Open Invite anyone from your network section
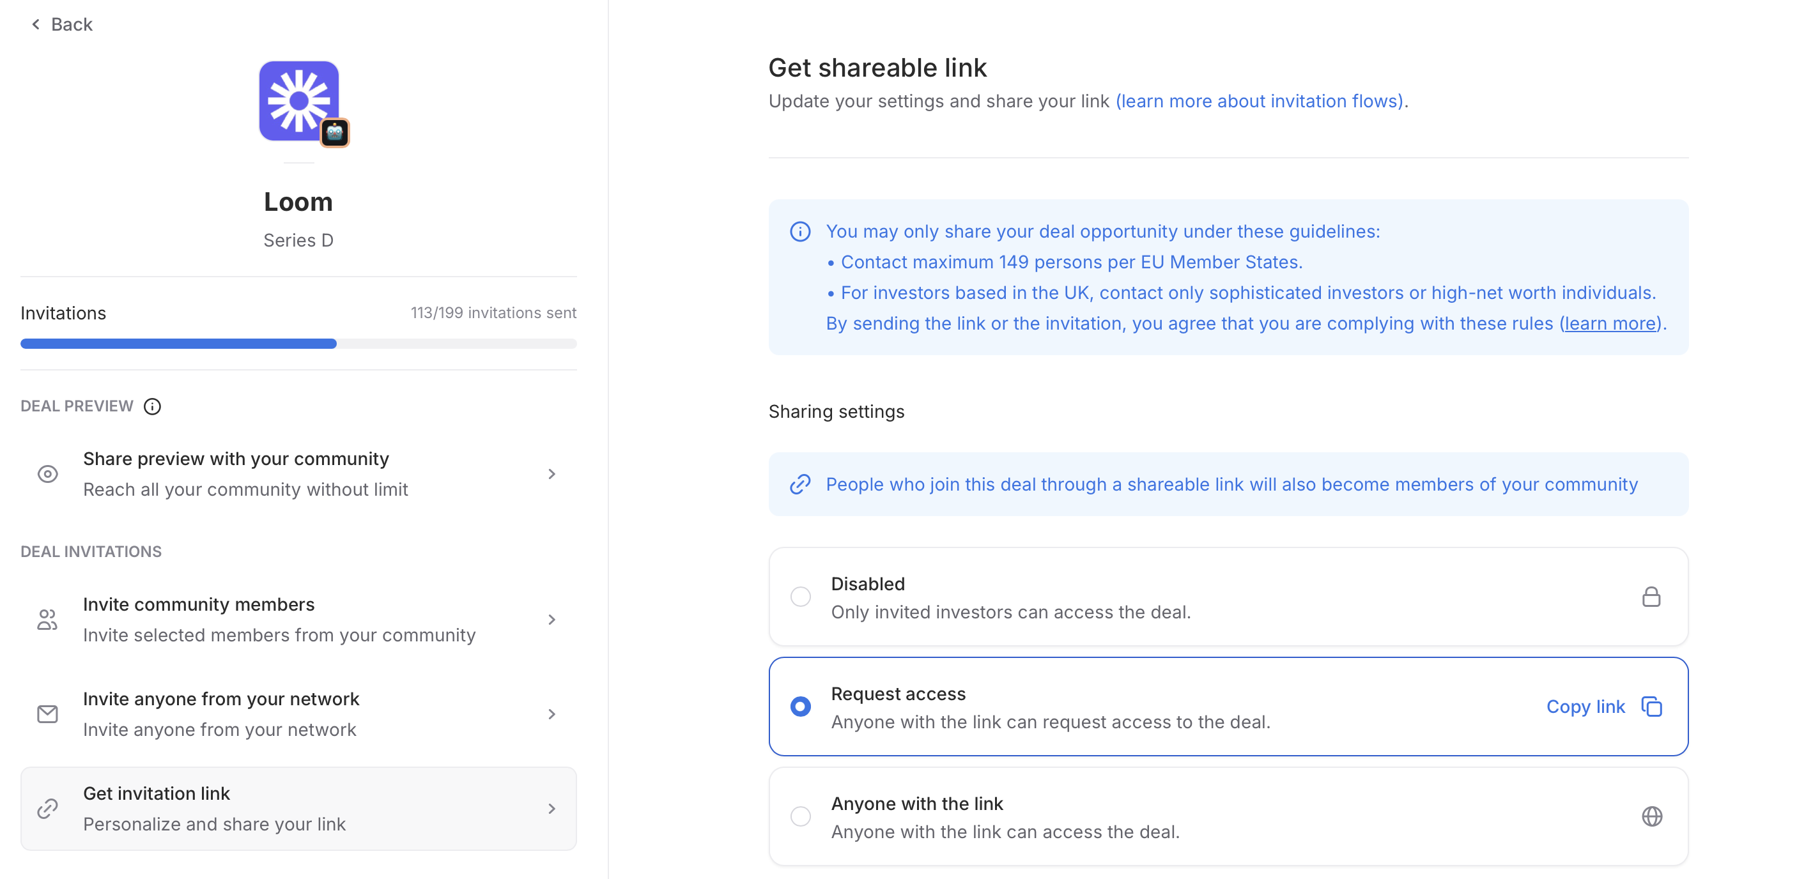Screen dimensions: 1820x879 coord(298,714)
